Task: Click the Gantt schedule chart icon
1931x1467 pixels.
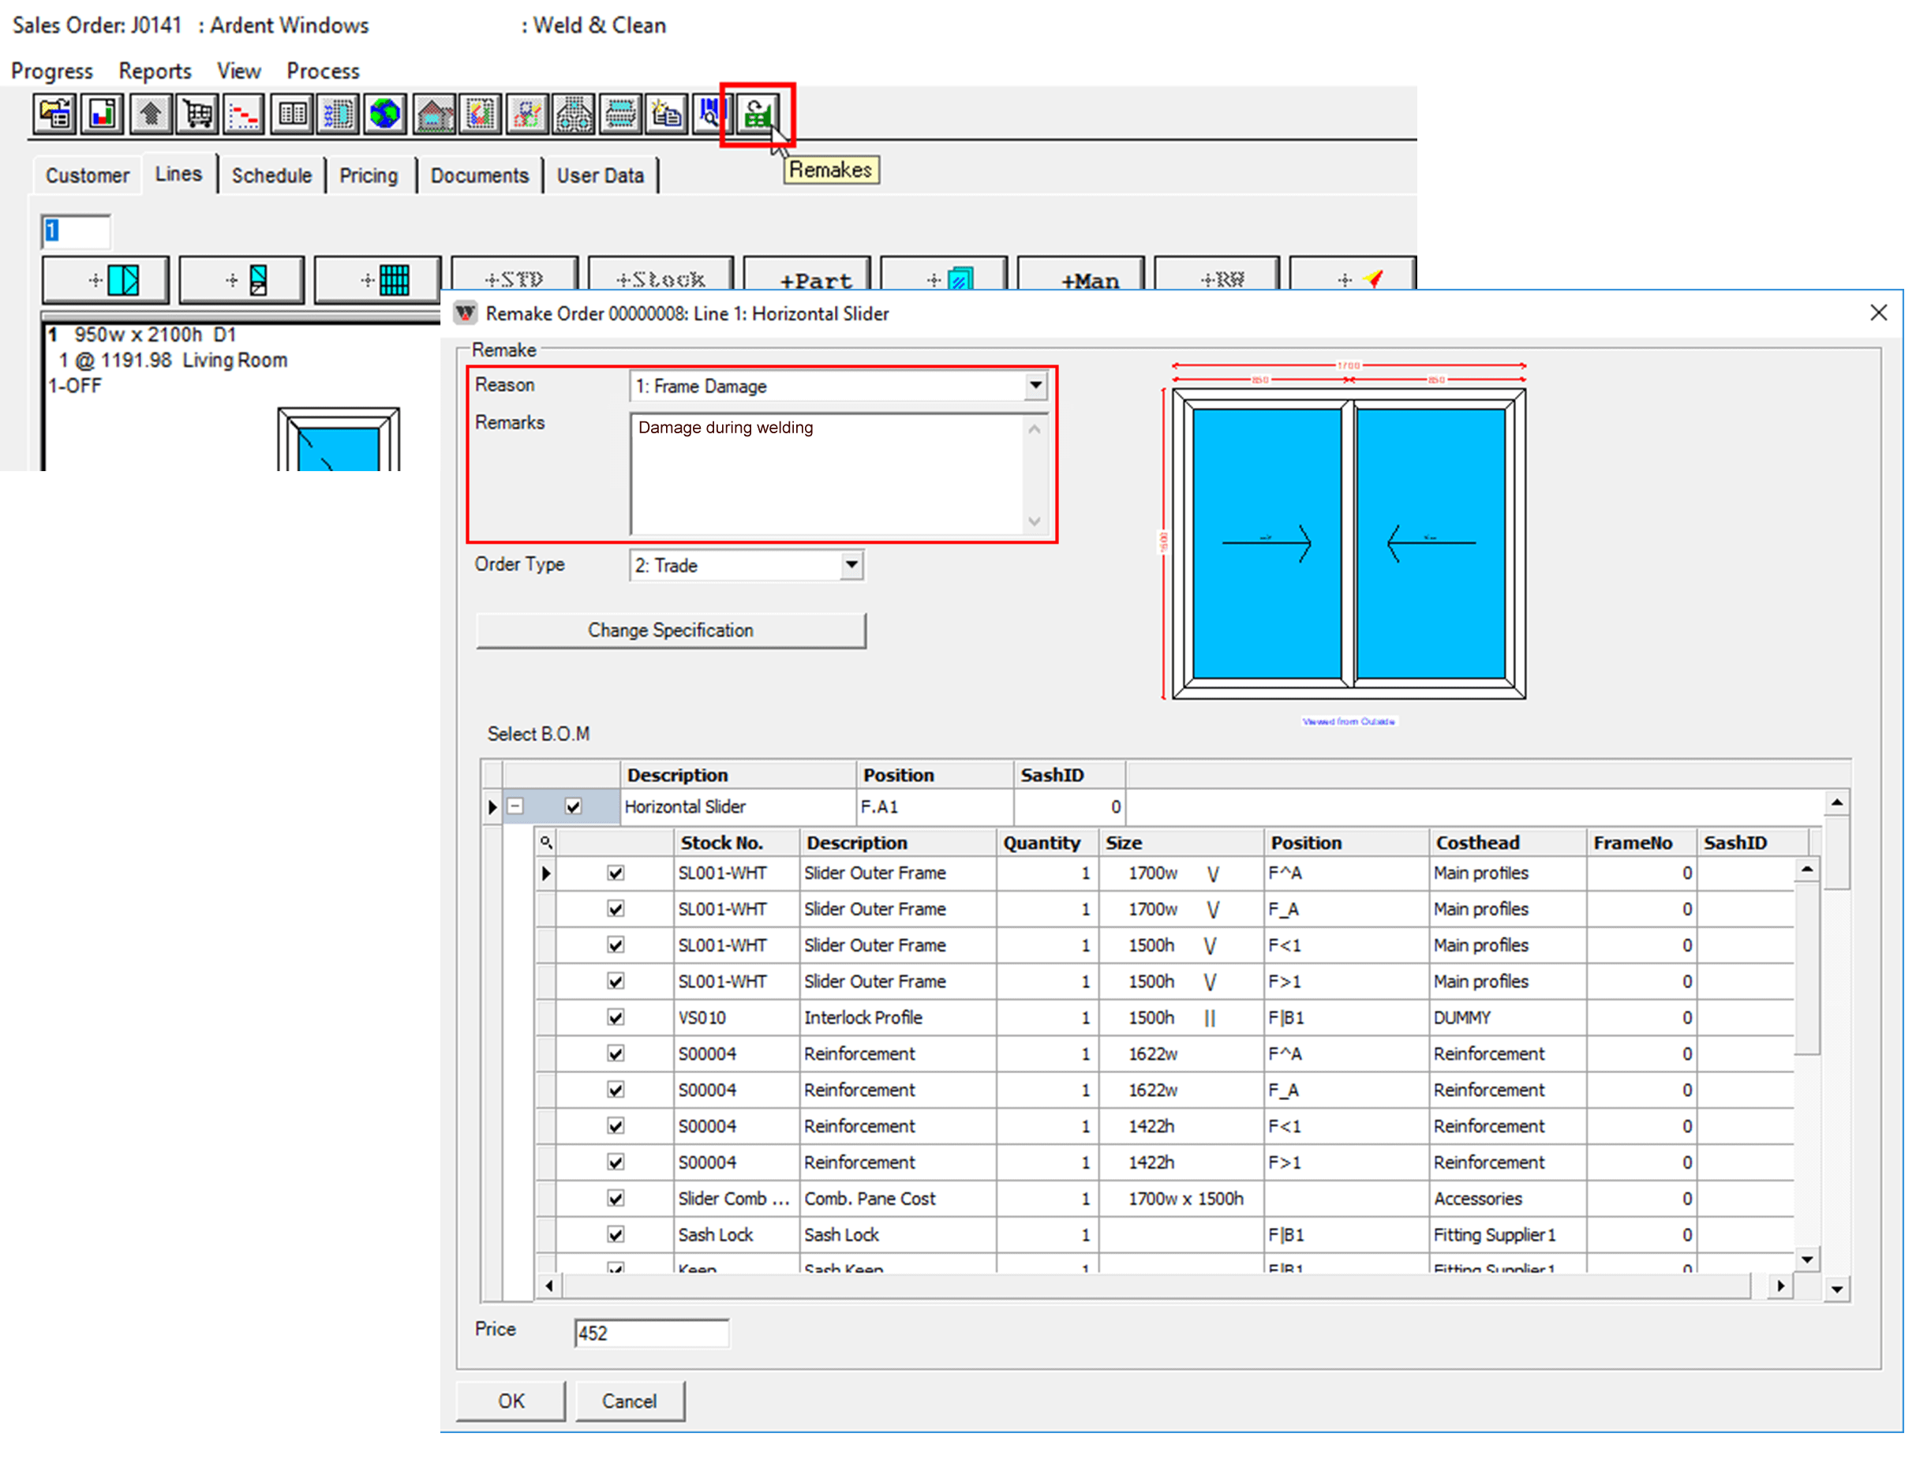Action: 244,114
